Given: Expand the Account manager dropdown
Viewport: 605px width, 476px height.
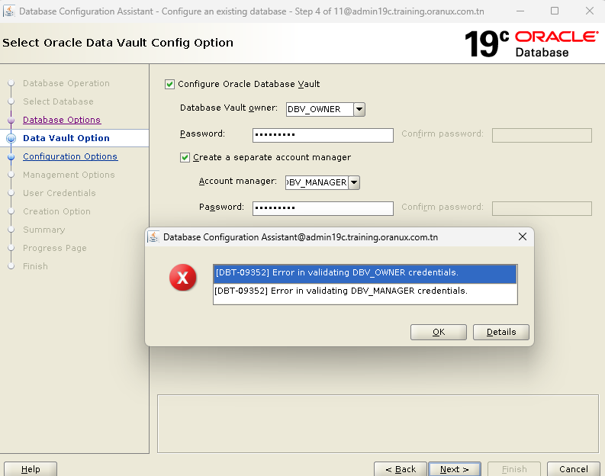Looking at the screenshot, I should point(353,182).
